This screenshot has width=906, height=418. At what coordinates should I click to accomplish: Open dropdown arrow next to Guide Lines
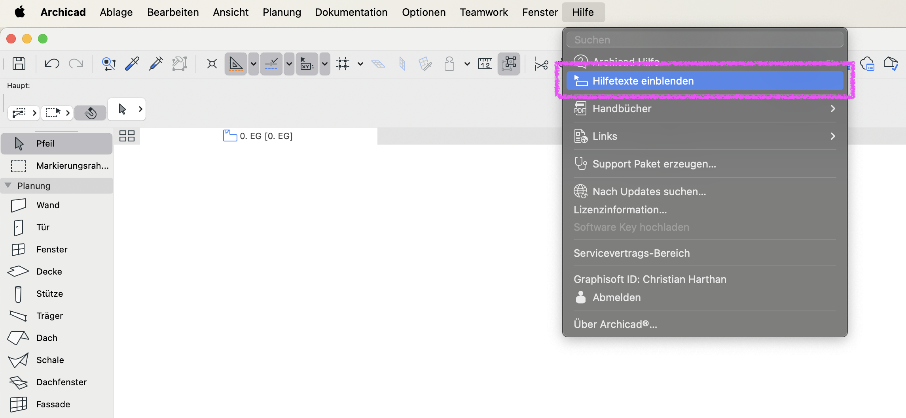254,64
